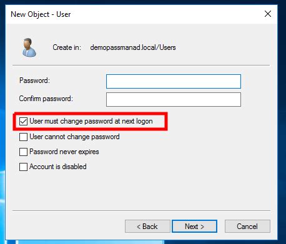Click the 'Password never expires' label text
Image resolution: width=286 pixels, height=244 pixels.
[x=64, y=152]
